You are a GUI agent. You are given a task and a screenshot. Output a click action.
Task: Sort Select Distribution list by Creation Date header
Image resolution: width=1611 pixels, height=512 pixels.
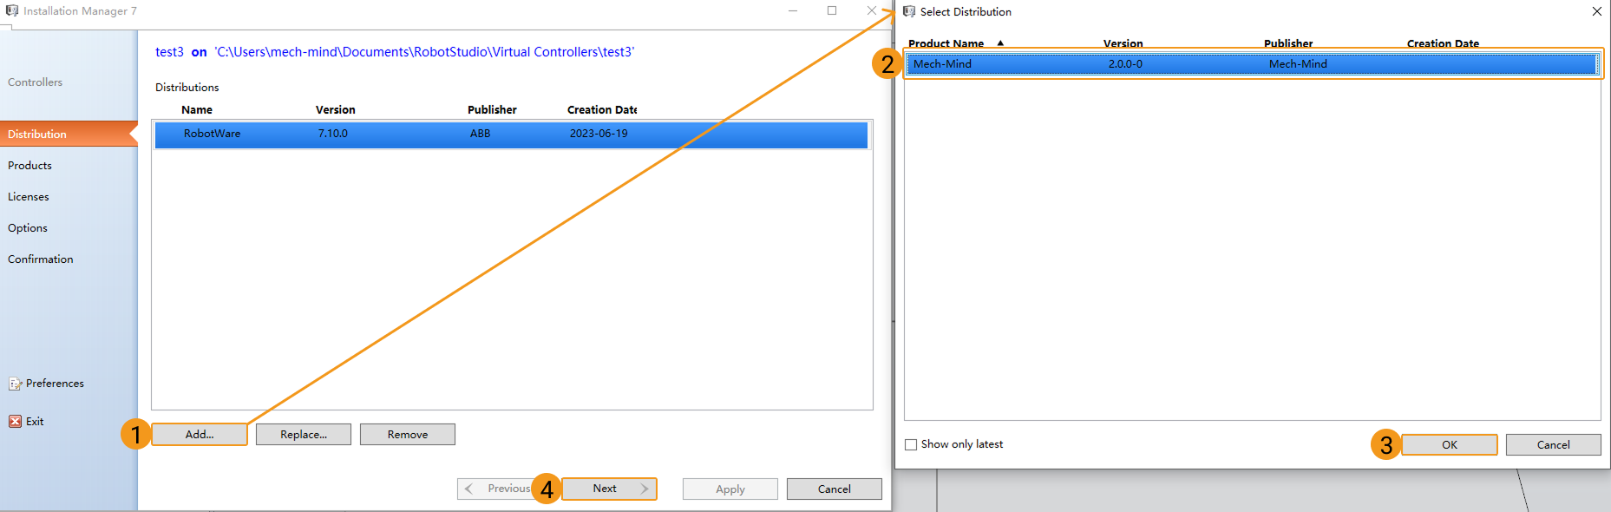[x=1443, y=43]
